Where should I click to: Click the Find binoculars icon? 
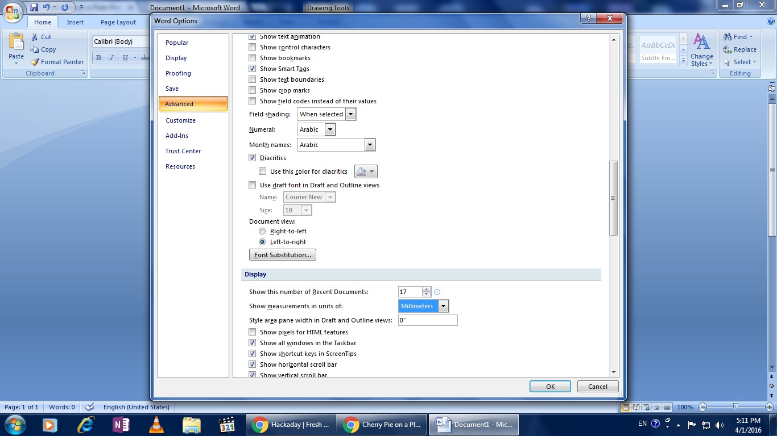click(727, 37)
